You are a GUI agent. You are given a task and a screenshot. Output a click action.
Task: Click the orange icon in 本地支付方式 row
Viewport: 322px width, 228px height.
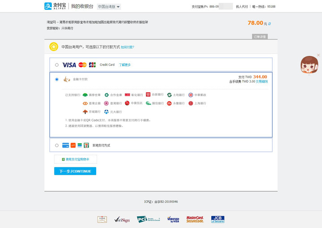(x=73, y=145)
